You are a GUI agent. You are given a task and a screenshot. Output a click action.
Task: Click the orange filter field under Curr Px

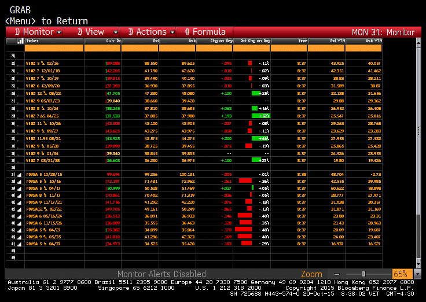102,48
